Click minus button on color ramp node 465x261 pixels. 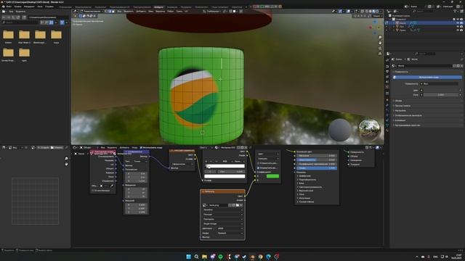click(211, 161)
